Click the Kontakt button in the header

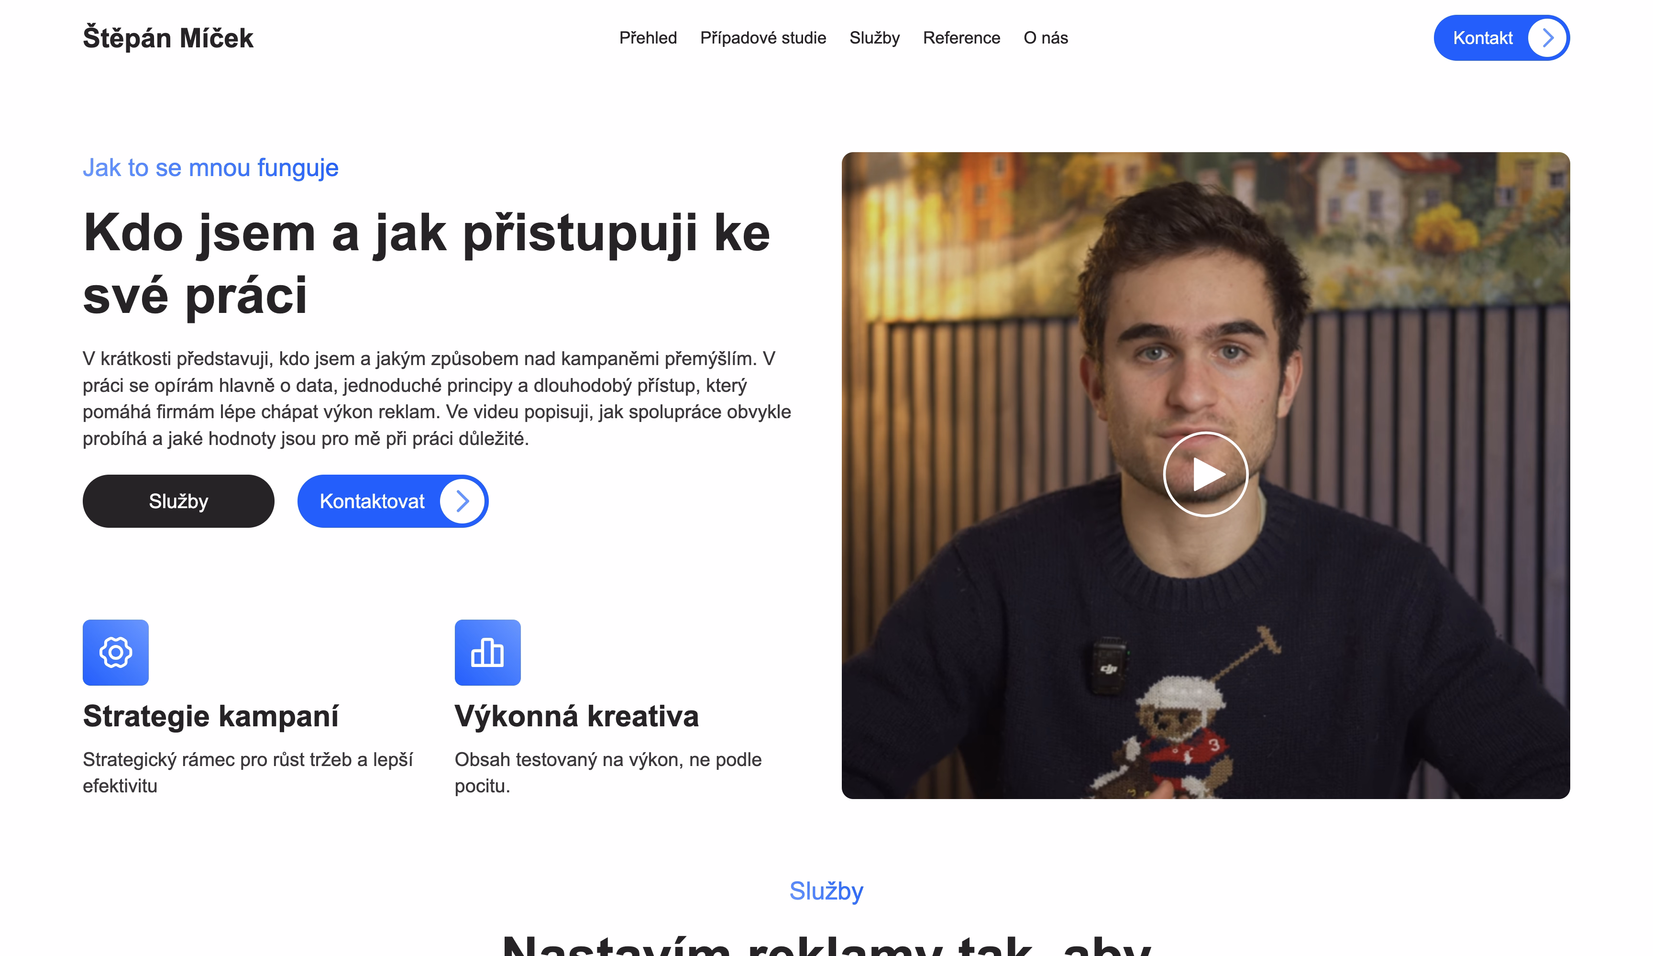(1501, 38)
